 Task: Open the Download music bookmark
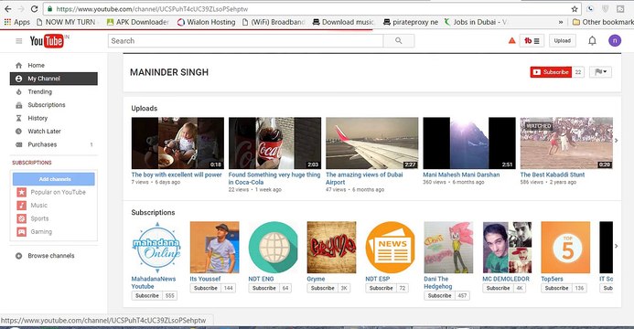tap(344, 22)
